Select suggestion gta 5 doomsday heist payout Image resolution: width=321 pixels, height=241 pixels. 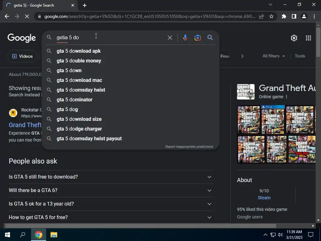coord(130,138)
